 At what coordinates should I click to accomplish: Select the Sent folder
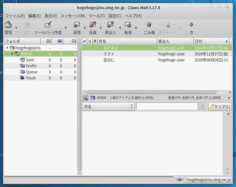pyautogui.click(x=41, y=60)
